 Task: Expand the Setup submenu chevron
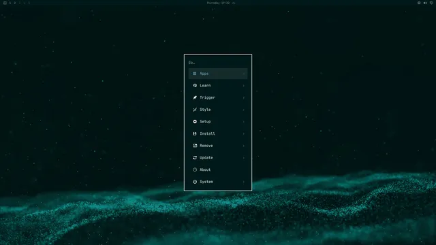[x=244, y=122]
